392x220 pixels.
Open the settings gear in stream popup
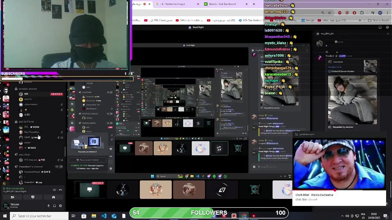(111, 168)
